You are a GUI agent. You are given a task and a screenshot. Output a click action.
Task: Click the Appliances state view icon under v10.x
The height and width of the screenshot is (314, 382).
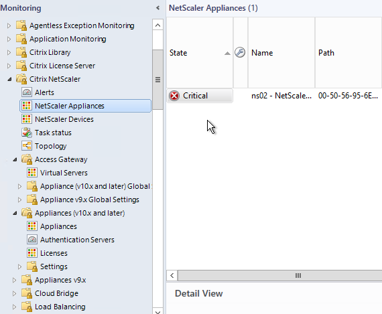click(32, 226)
